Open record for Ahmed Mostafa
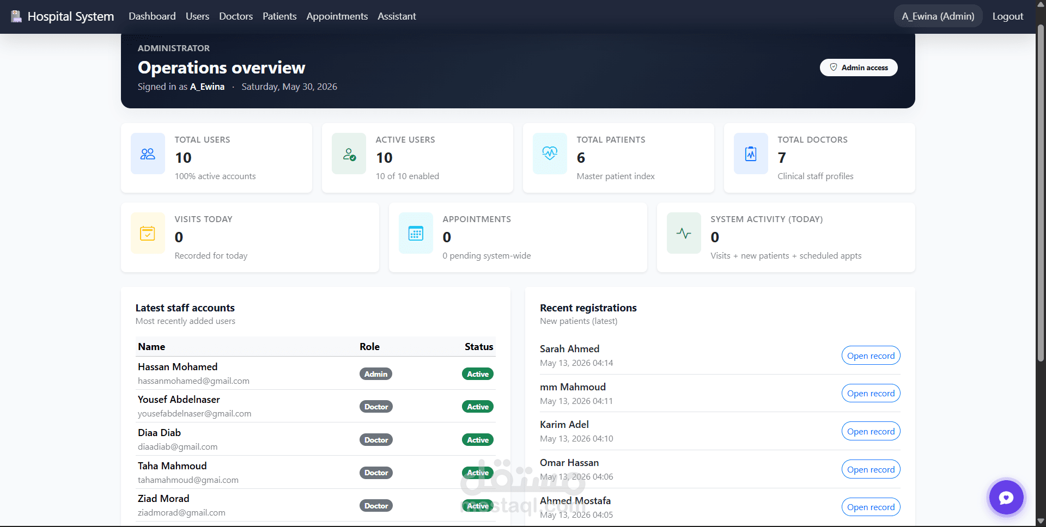The height and width of the screenshot is (527, 1046). (x=871, y=507)
